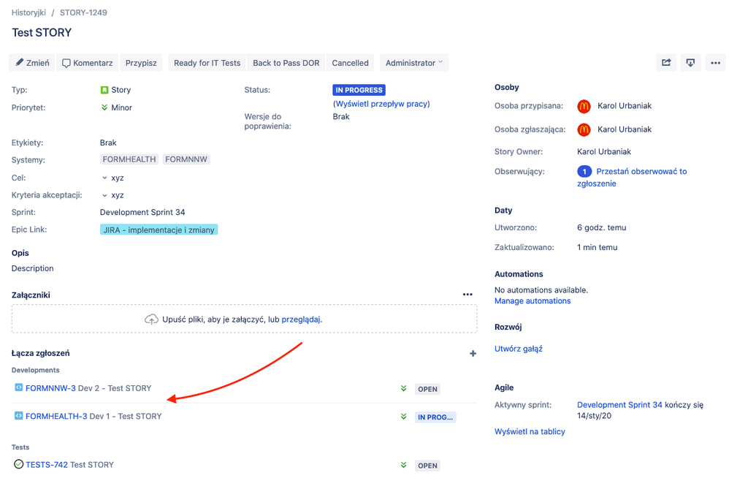729x481 pixels.
Task: Click the Brak value next to Etykiety
Action: click(x=108, y=143)
